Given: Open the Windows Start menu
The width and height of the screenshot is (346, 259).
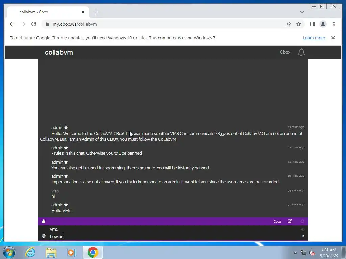Looking at the screenshot, I should (9, 252).
